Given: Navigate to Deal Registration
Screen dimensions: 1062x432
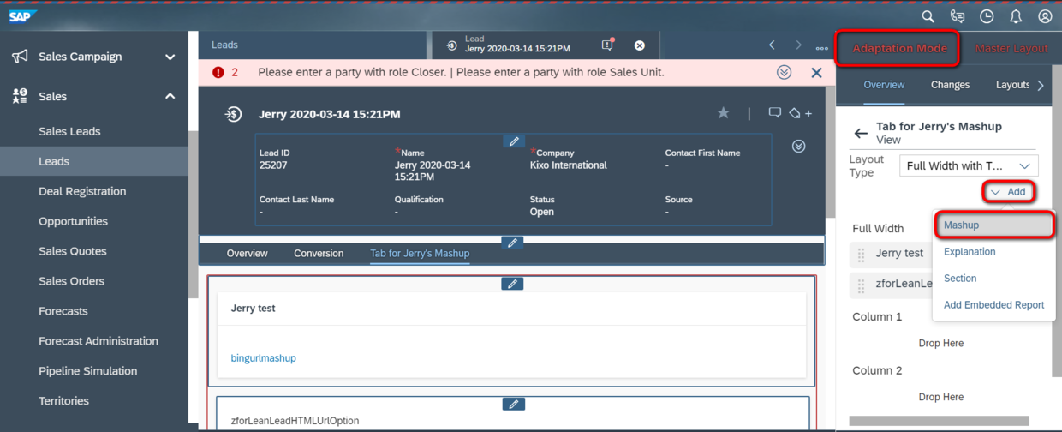Looking at the screenshot, I should [x=82, y=191].
